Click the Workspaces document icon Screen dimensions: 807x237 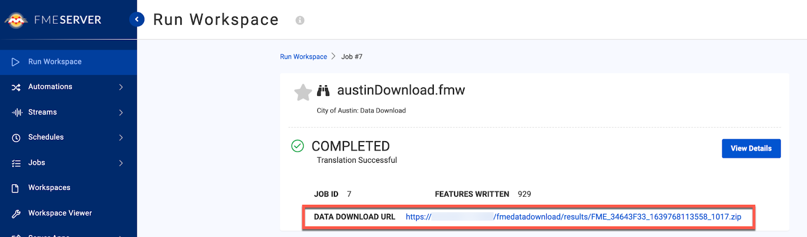[16, 188]
